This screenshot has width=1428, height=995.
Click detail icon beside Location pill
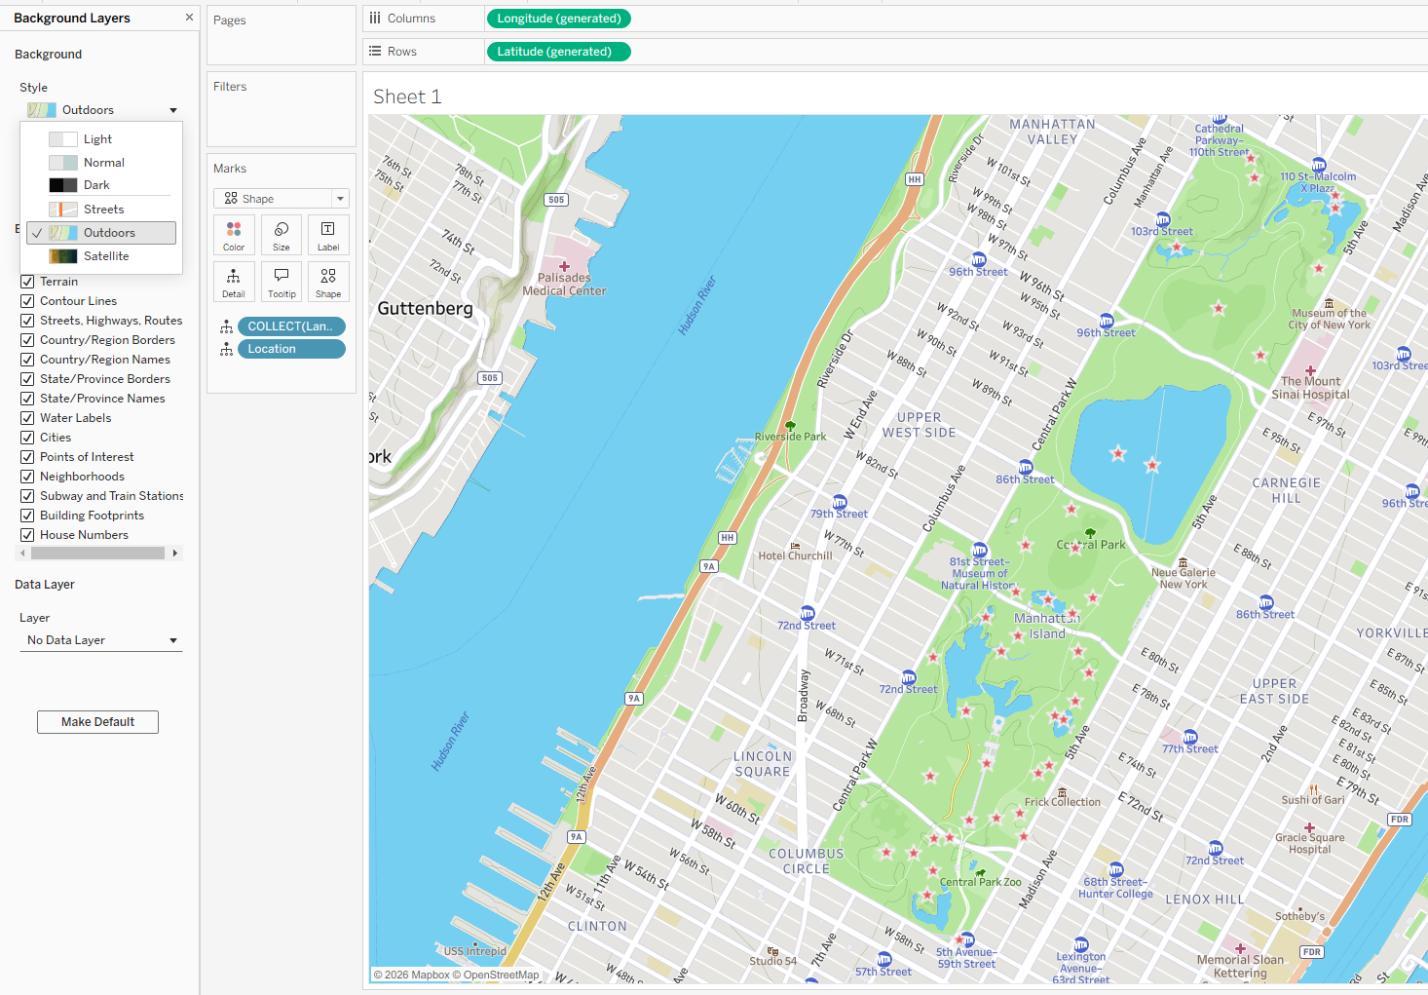coord(226,349)
